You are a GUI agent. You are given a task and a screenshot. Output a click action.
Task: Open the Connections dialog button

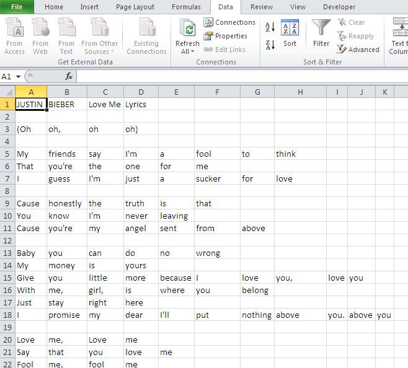[x=229, y=22]
